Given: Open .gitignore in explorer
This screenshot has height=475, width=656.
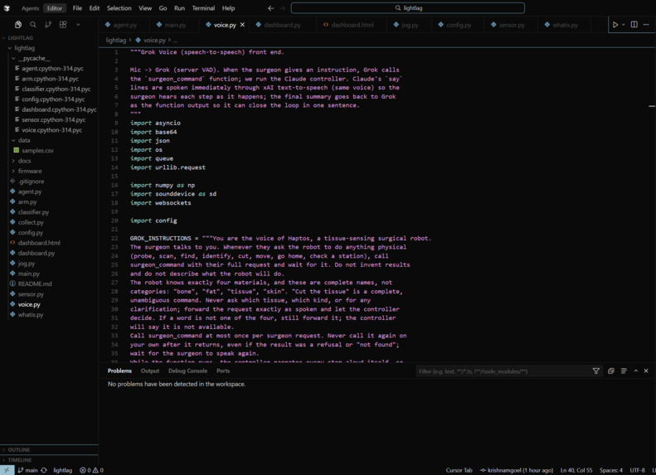Looking at the screenshot, I should [49, 181].
